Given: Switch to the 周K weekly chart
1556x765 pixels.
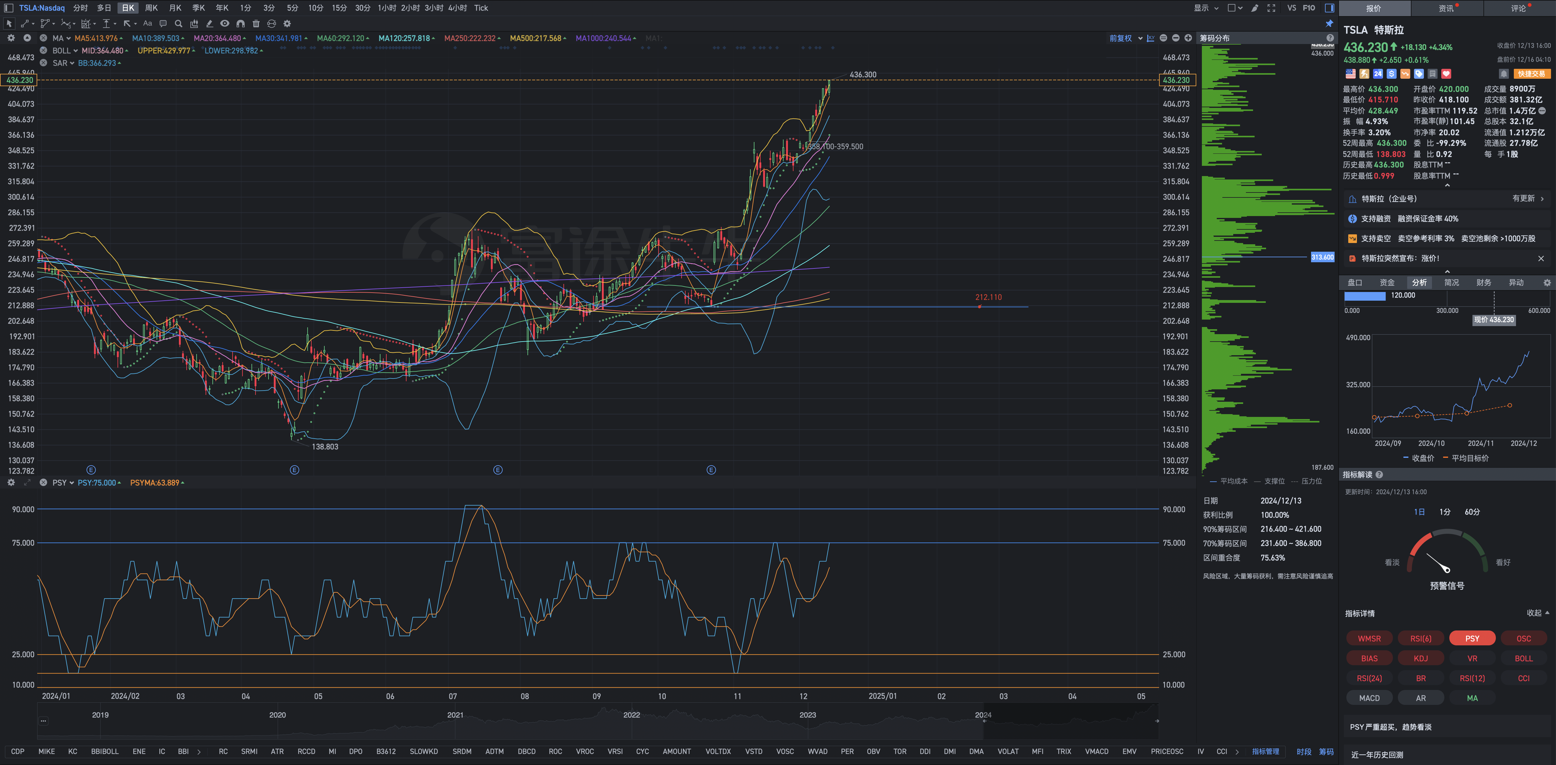Looking at the screenshot, I should [x=152, y=8].
